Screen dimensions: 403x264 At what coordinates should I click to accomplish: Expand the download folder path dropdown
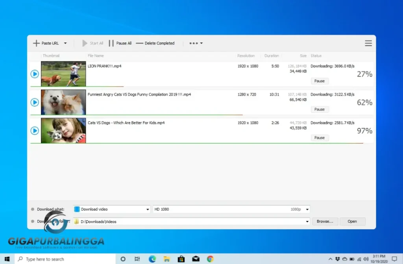click(x=307, y=222)
